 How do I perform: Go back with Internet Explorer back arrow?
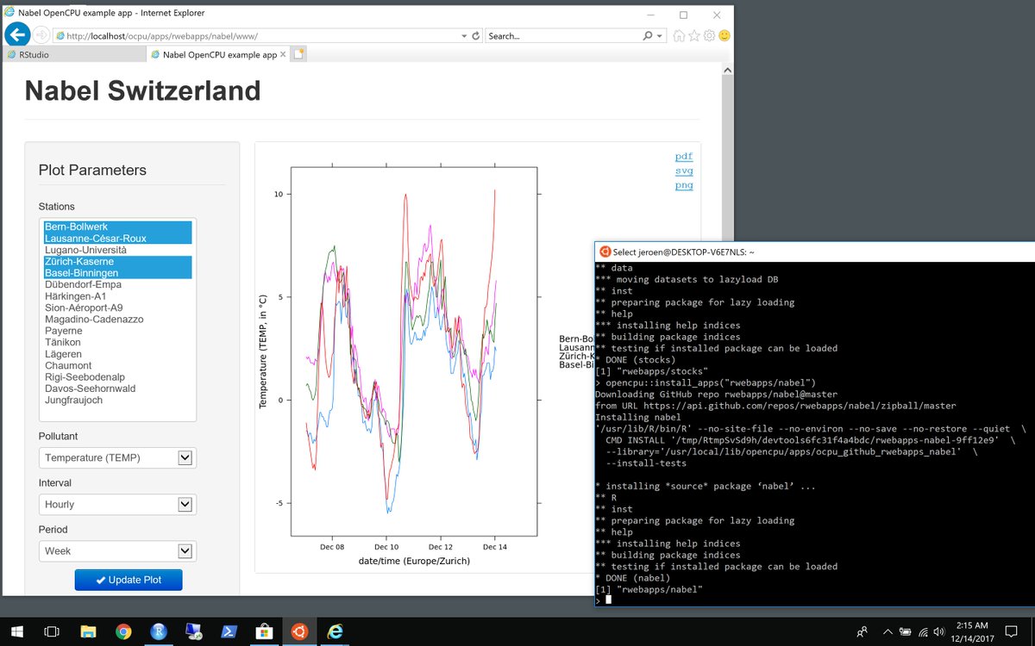pos(16,35)
